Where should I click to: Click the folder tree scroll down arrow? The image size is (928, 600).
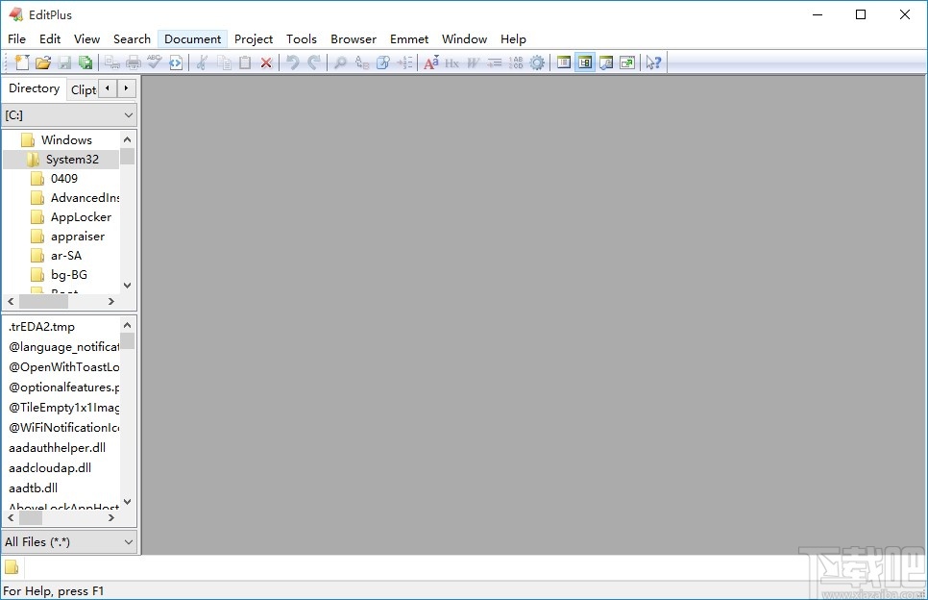coord(127,286)
